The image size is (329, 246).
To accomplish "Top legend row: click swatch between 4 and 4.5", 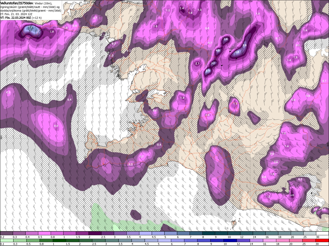I will [x=146, y=233].
